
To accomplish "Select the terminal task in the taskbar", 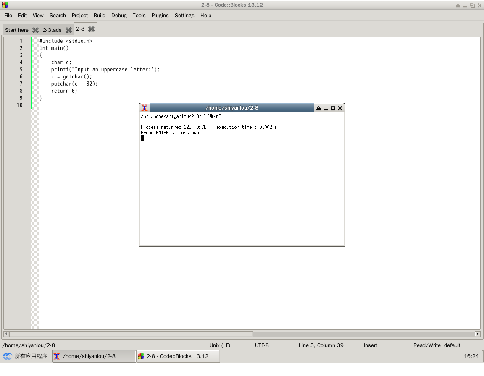I will [x=94, y=356].
